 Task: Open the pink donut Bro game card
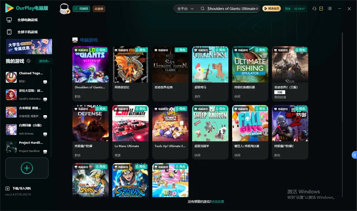tap(170, 180)
